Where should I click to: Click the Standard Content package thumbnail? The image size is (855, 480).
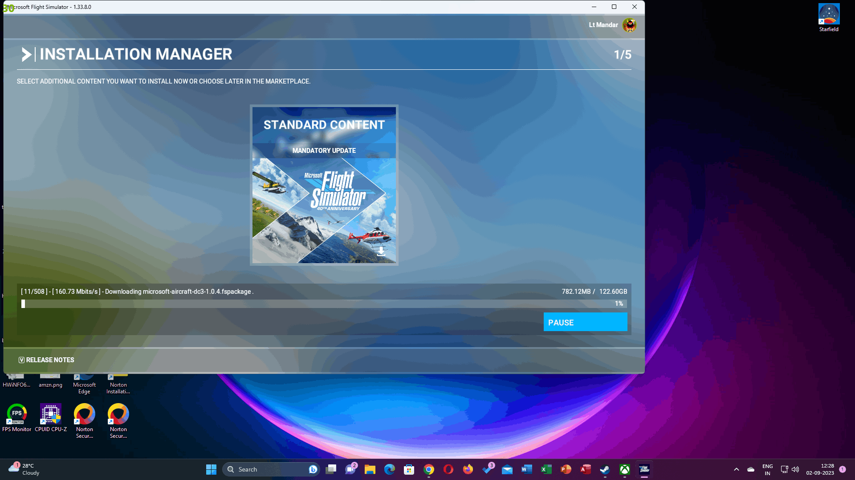pyautogui.click(x=324, y=185)
